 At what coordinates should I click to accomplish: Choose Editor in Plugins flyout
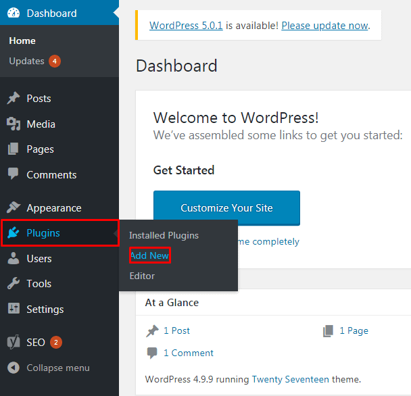pos(142,276)
